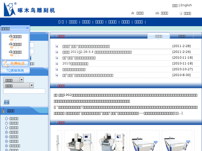202x151 pixels.
Task: Close the floating customer service panel
Action: tap(27, 28)
